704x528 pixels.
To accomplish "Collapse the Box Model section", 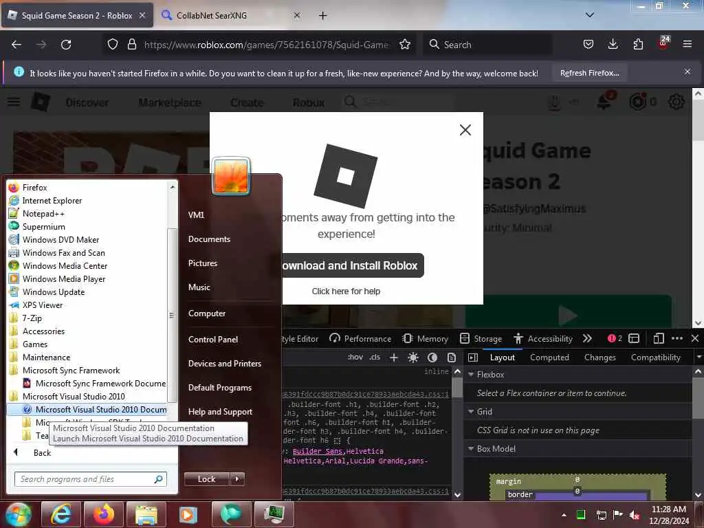I will pyautogui.click(x=471, y=448).
